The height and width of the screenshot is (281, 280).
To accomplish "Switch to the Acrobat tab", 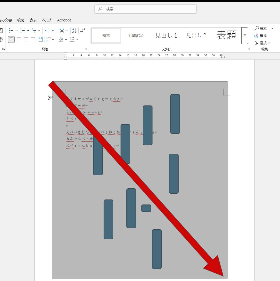I will point(64,20).
